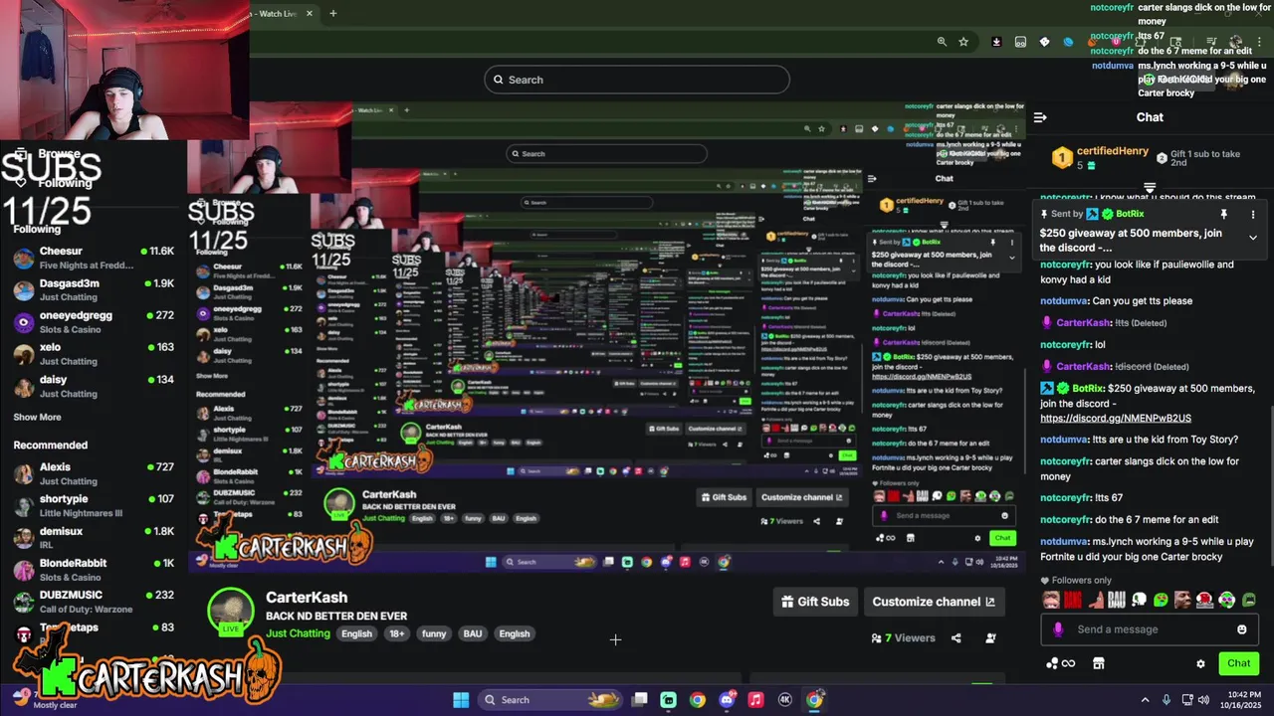Image resolution: width=1274 pixels, height=716 pixels.
Task: Open the emote picker smiley icon
Action: [1241, 629]
